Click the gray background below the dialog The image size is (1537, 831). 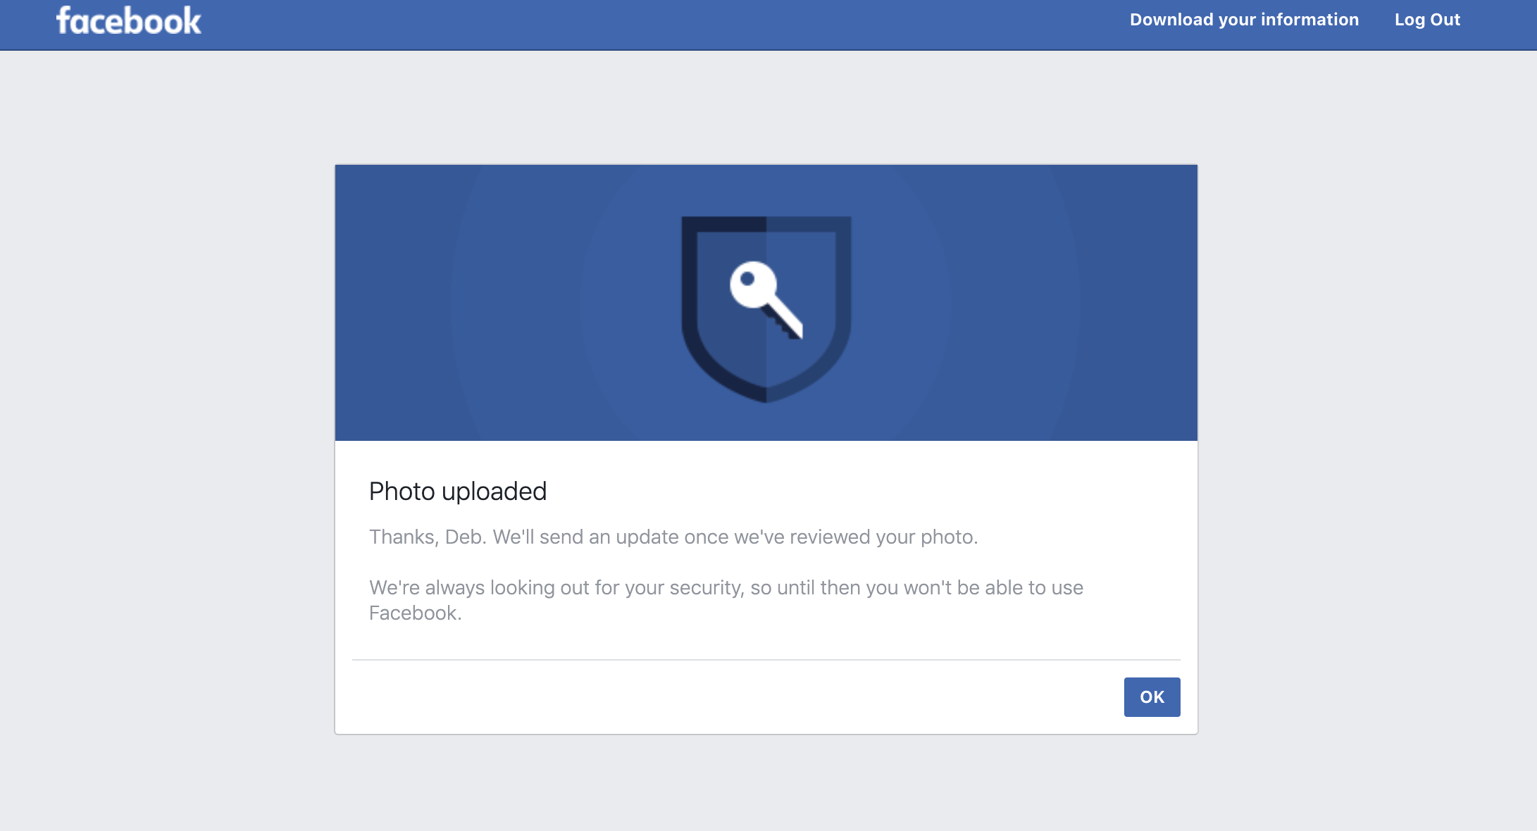[x=766, y=782]
